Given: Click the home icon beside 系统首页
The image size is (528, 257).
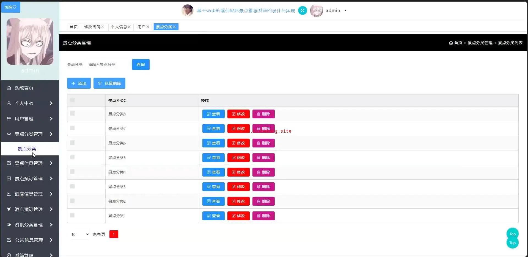Looking at the screenshot, I should click(9, 88).
